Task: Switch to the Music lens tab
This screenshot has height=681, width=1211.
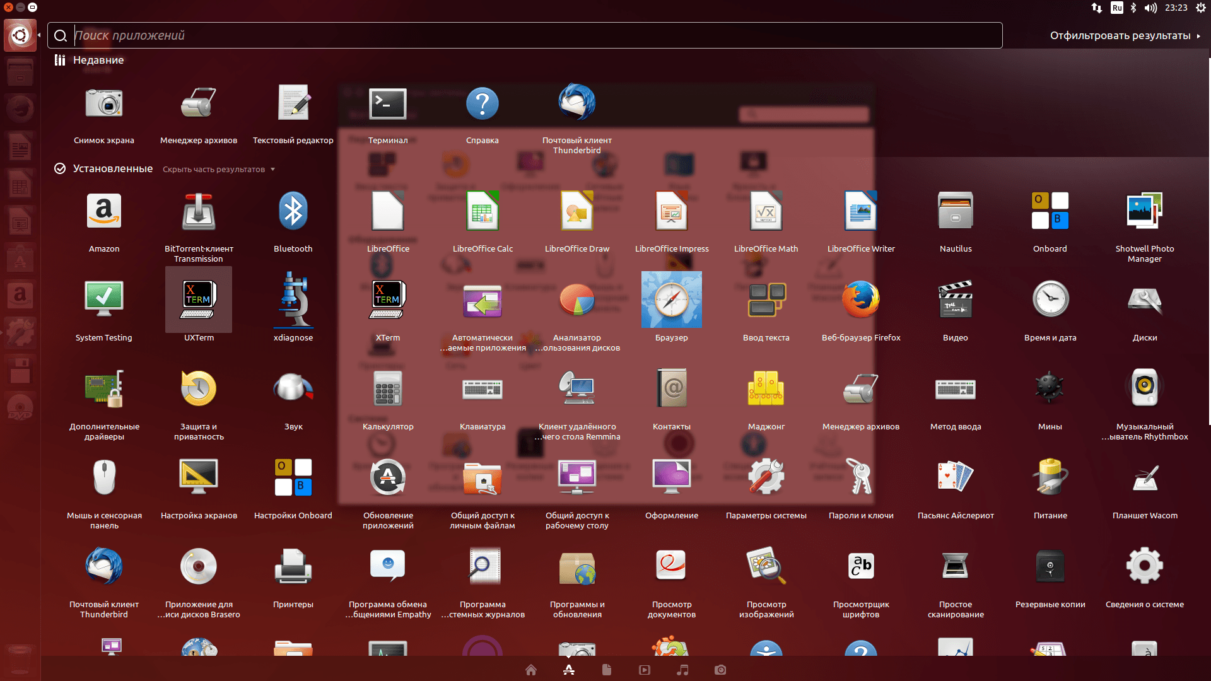Action: pos(682,670)
